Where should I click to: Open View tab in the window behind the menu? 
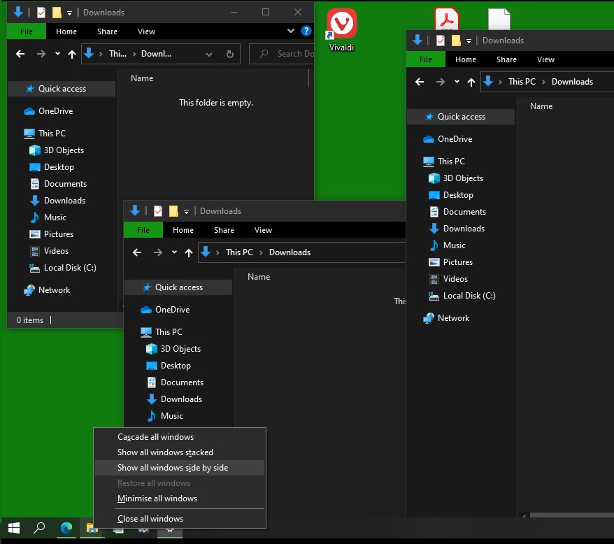coord(263,230)
